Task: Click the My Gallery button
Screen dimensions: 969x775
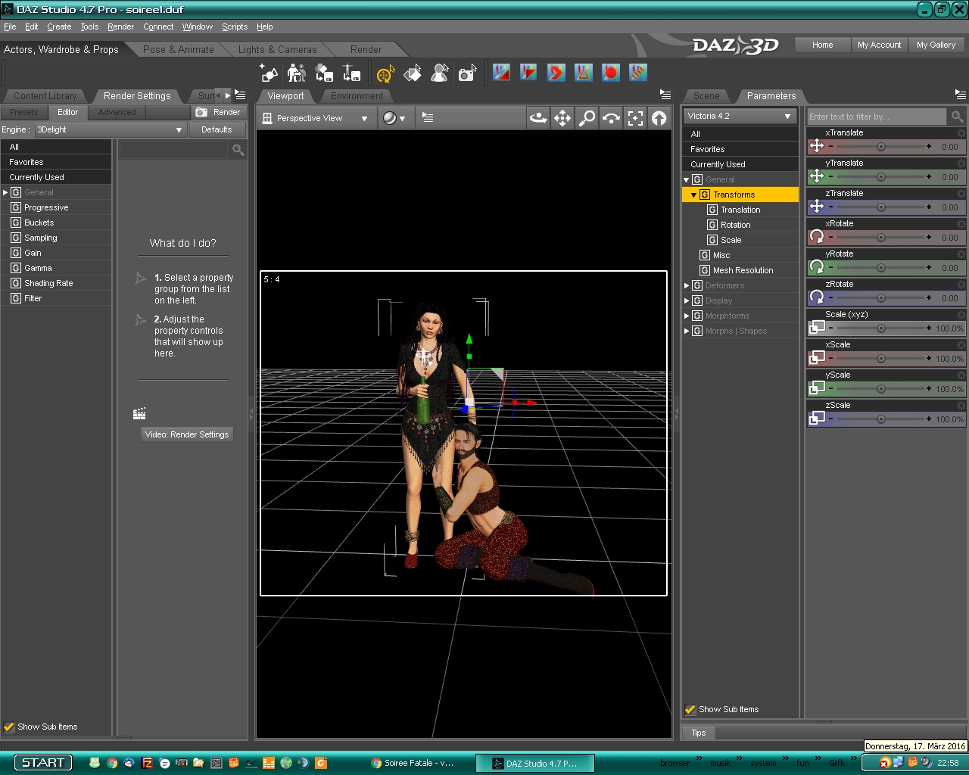Action: (x=936, y=45)
